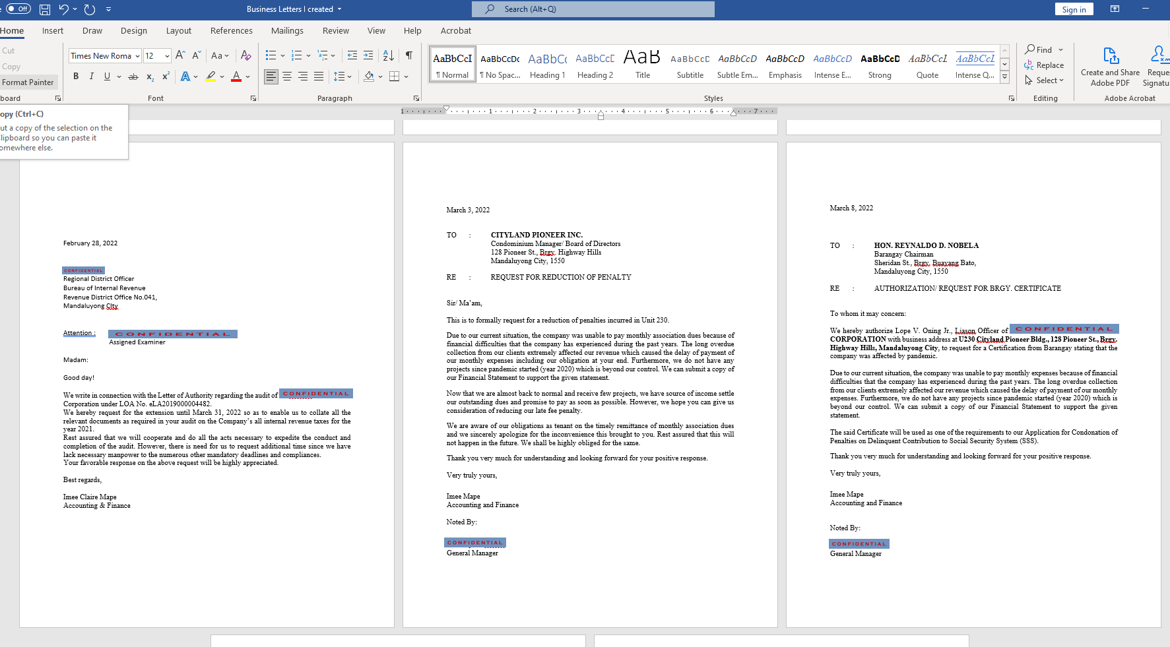Decrease paragraph indent
Screen dimensions: 1170x647
(352, 55)
